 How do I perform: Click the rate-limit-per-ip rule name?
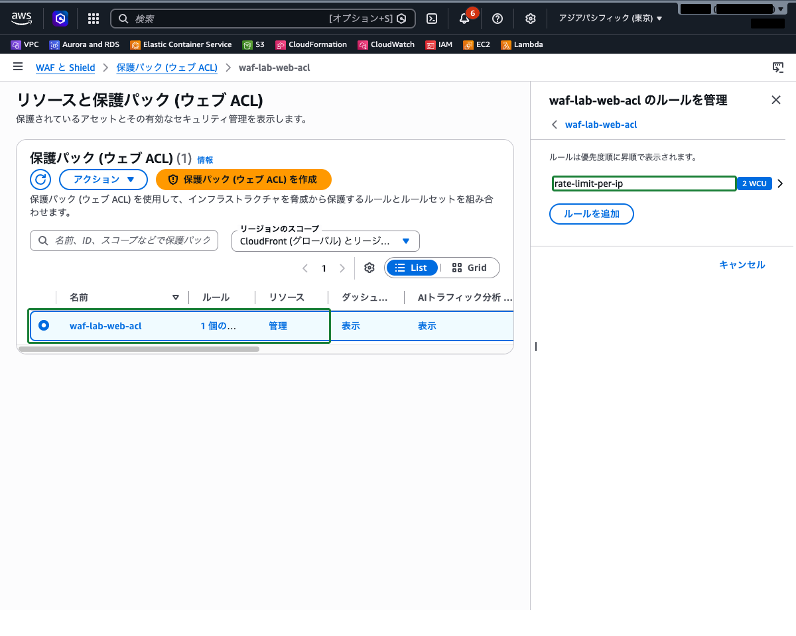click(588, 184)
